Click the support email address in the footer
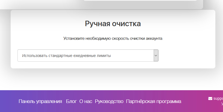Viewport: 223px width, 112px height. pos(218,98)
